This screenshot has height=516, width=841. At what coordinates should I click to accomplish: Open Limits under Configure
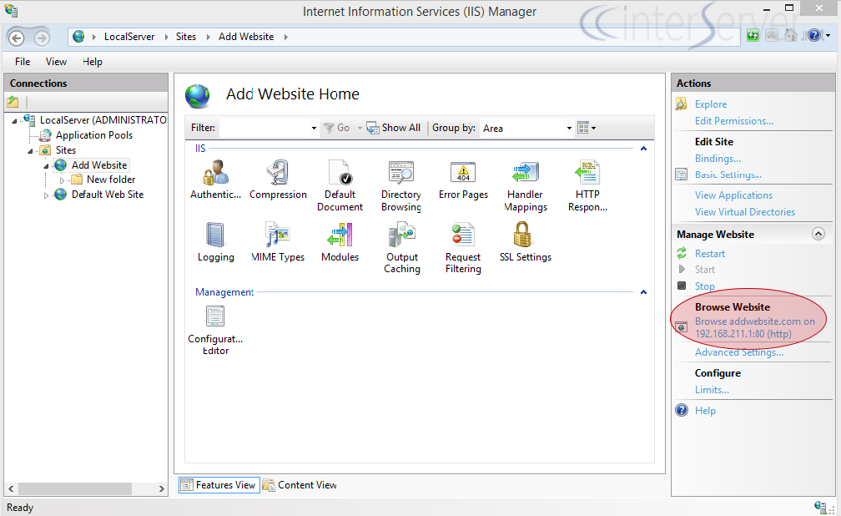click(x=712, y=390)
